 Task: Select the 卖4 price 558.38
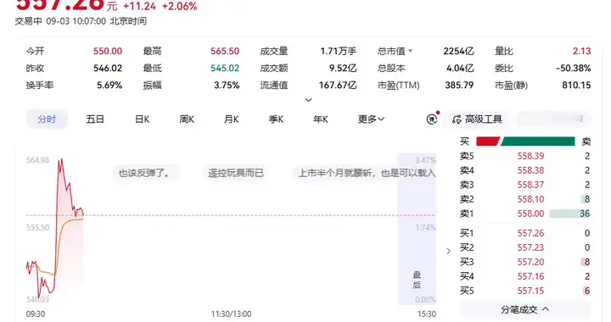click(530, 170)
